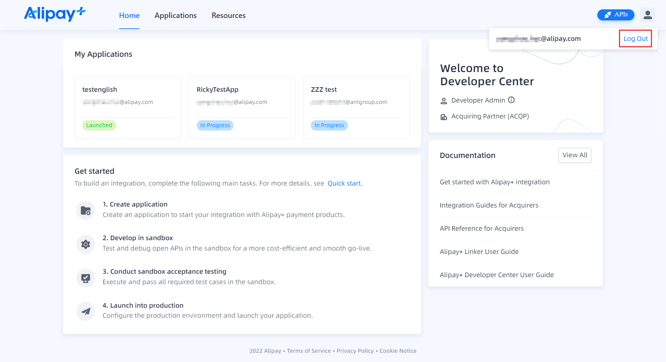Open the RickyTestApp application card

coord(242,107)
